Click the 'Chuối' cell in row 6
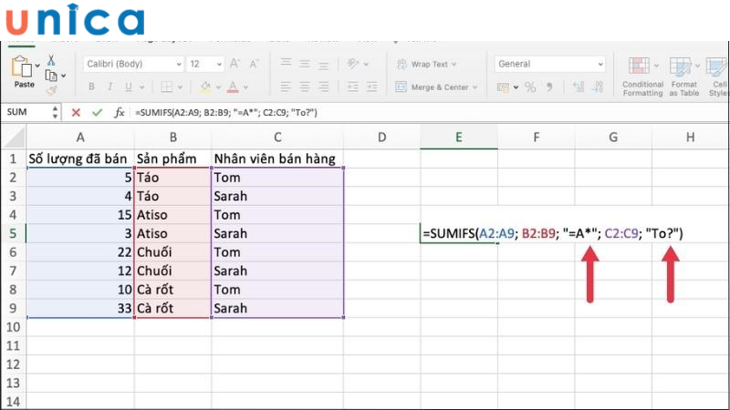The width and height of the screenshot is (730, 410). (x=172, y=252)
